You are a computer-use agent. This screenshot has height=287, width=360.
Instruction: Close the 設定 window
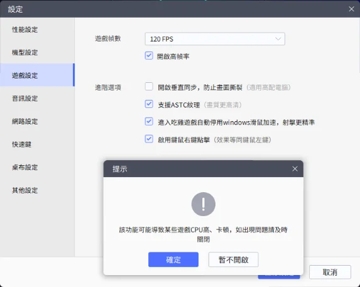pyautogui.click(x=351, y=9)
